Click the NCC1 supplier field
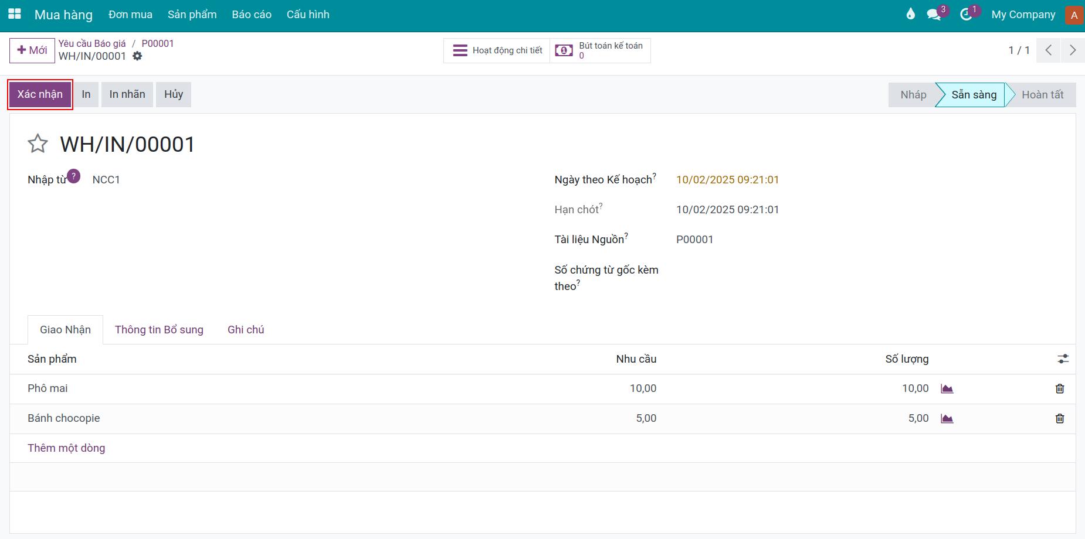 pyautogui.click(x=106, y=180)
